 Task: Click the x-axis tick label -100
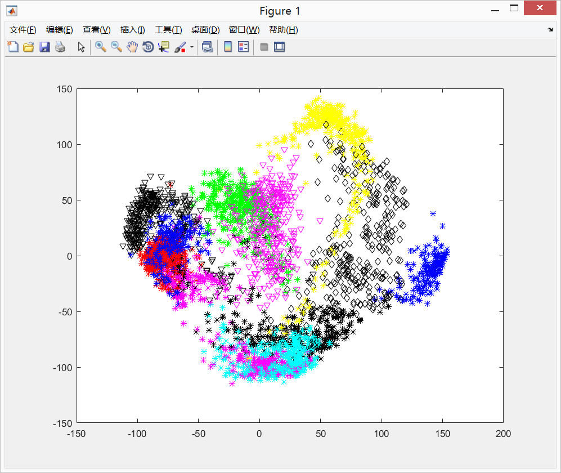137,434
